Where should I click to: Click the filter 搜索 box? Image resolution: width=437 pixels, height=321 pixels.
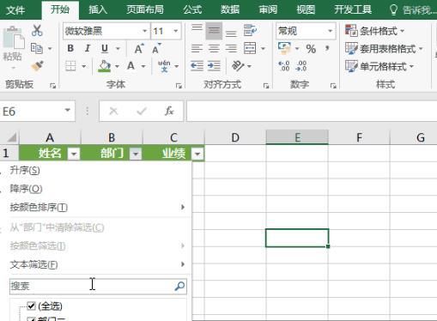tap(98, 286)
